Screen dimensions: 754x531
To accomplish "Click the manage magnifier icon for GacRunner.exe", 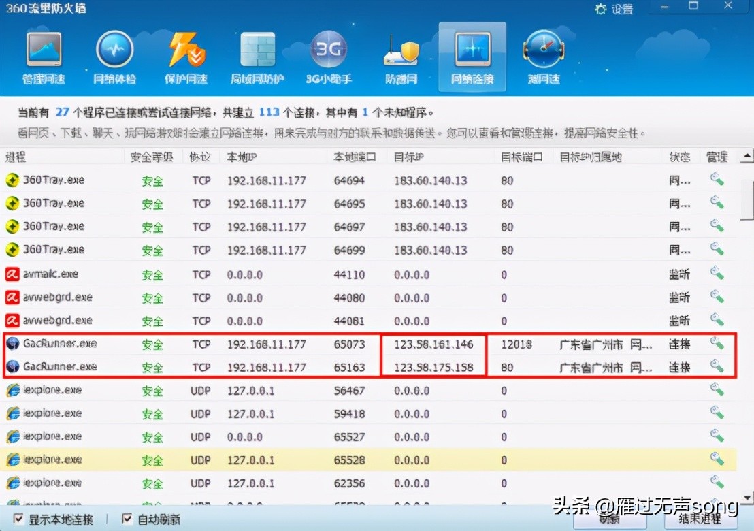I will click(717, 344).
